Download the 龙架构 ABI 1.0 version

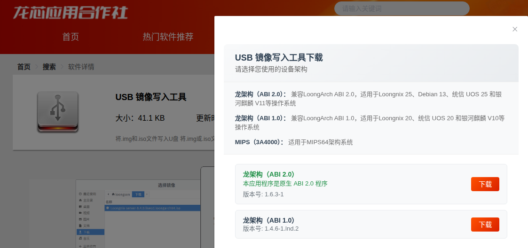point(485,225)
